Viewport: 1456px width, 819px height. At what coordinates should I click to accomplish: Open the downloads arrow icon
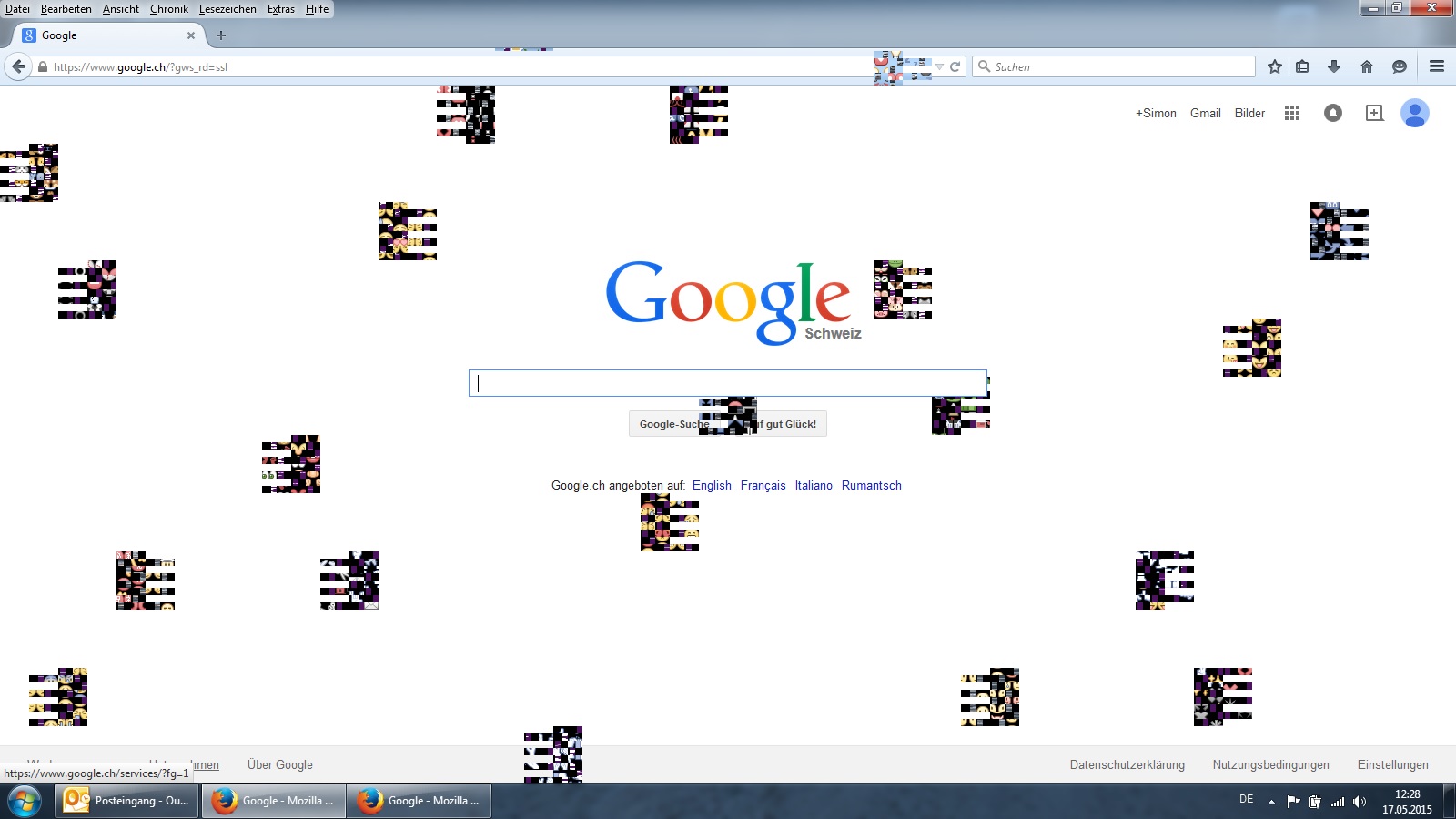tap(1334, 66)
